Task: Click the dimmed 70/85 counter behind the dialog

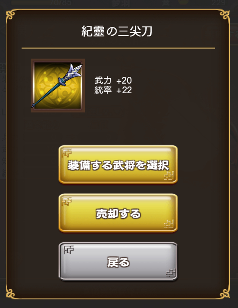Action: point(60,3)
